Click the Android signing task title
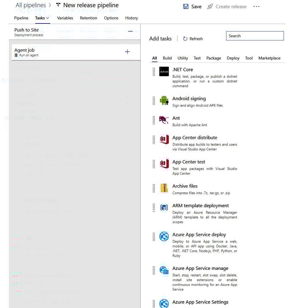This screenshot has height=308, width=294. point(189,99)
